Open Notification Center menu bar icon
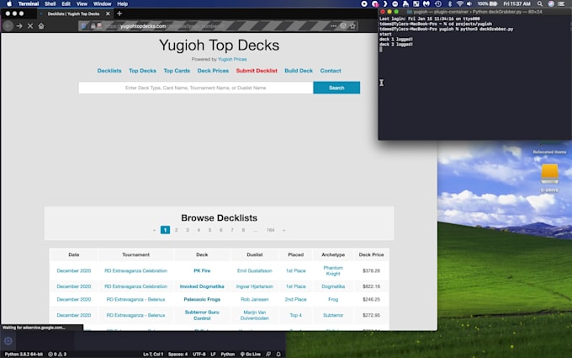 [561, 3]
